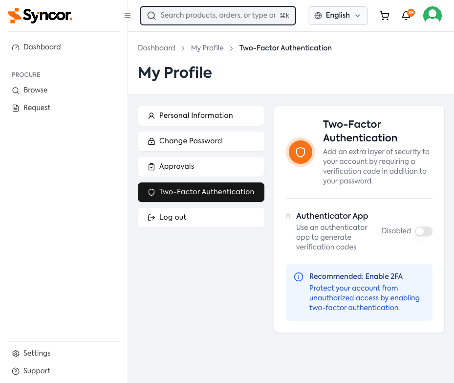Toggle the sidebar hamburger control

tap(127, 15)
